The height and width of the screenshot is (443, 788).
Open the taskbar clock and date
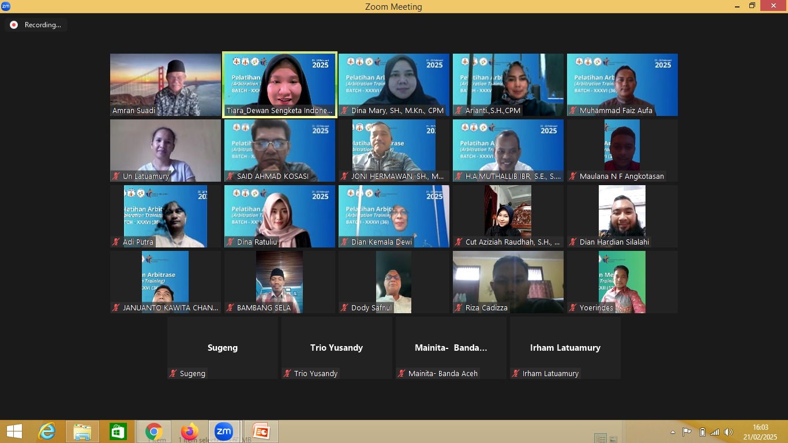[760, 432]
